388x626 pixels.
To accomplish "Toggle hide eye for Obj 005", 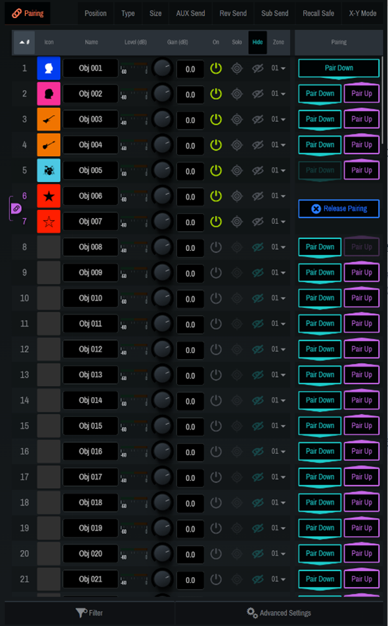I will [258, 171].
